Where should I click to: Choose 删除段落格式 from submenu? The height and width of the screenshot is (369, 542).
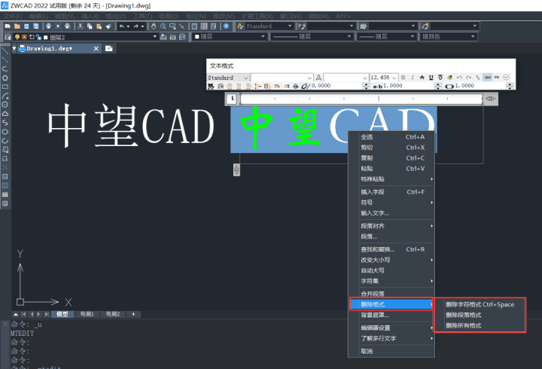480,315
